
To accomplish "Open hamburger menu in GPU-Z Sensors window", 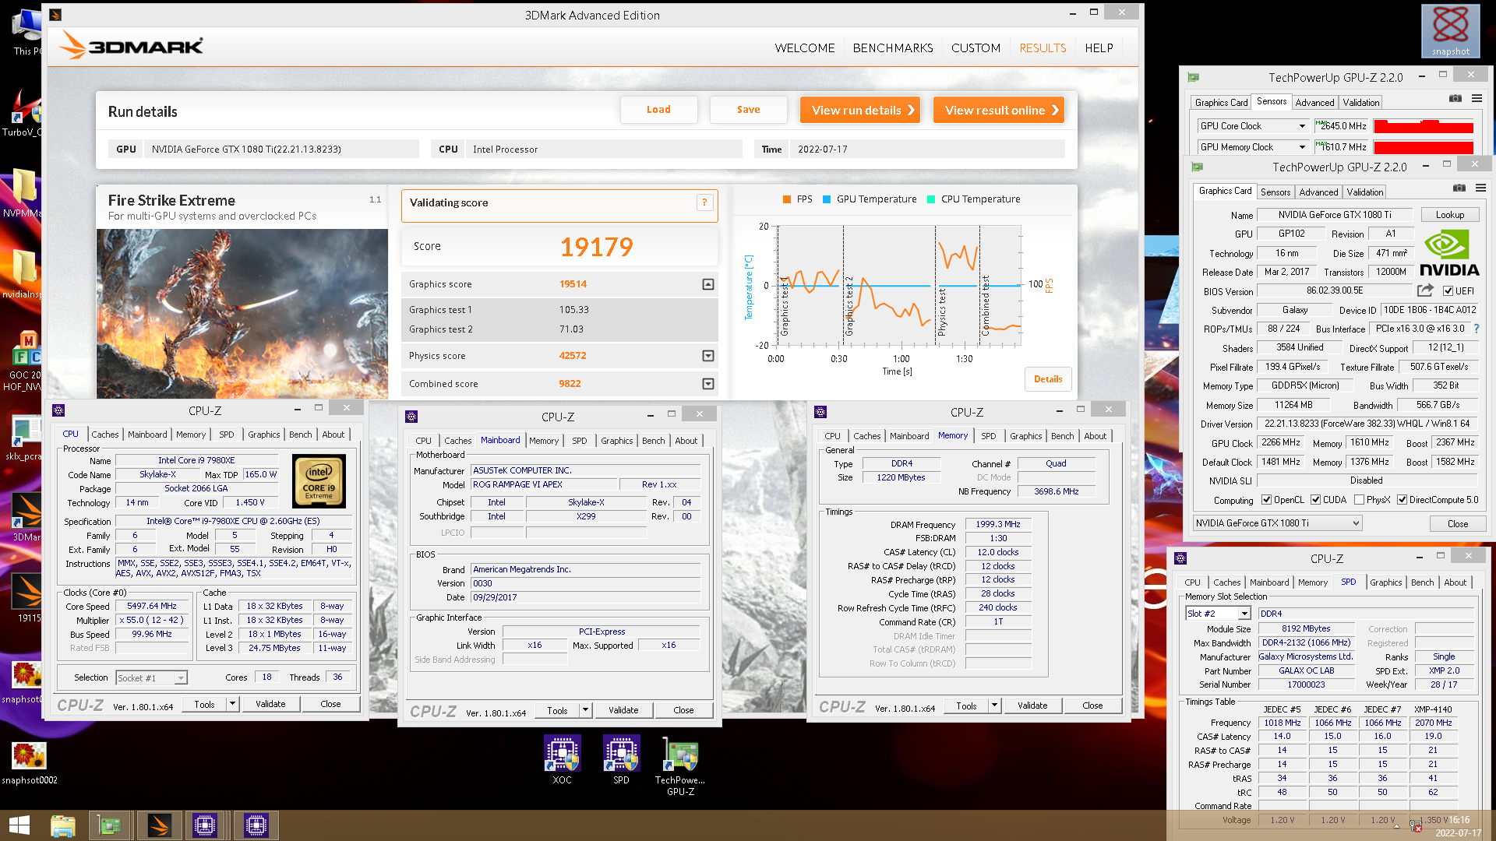I will pyautogui.click(x=1477, y=99).
